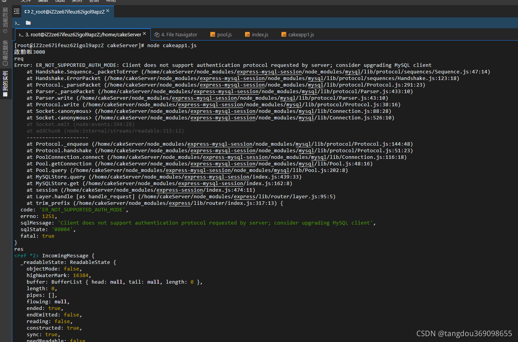Screen dimensions: 518x342
Task: Follow mysql link in Handshake.ErrorPacket line
Action: pos(316,78)
